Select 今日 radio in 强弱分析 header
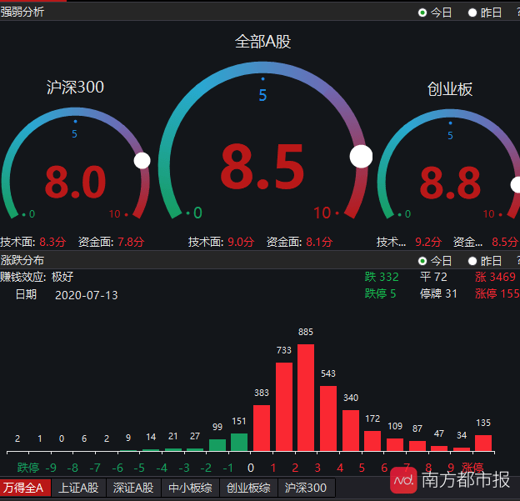Screen dimensions: 520x501 (x=422, y=13)
